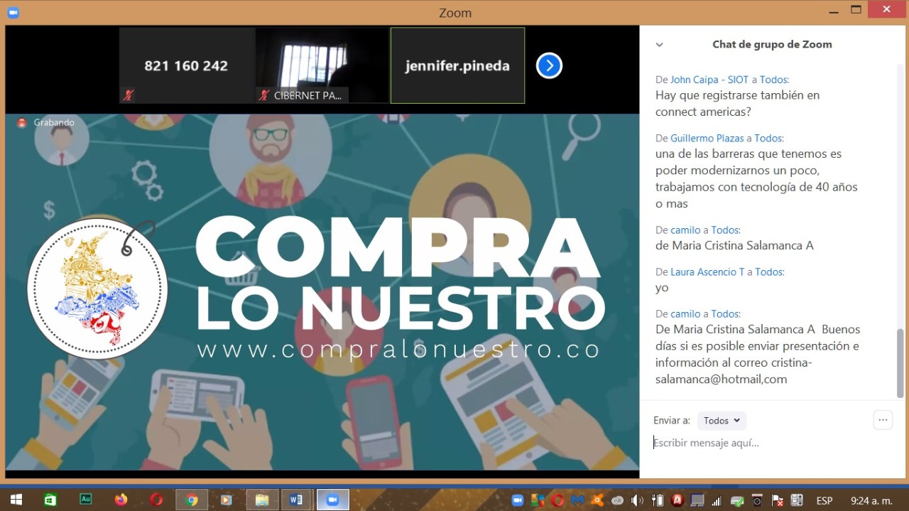Click muted mic icon on 821 160 242 tile

[129, 95]
